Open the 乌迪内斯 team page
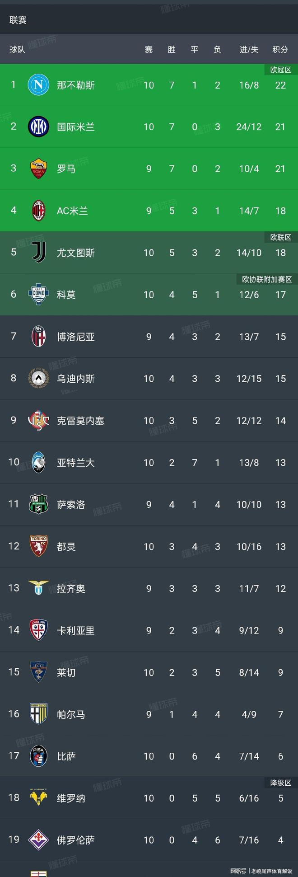The image size is (298, 877). click(76, 379)
